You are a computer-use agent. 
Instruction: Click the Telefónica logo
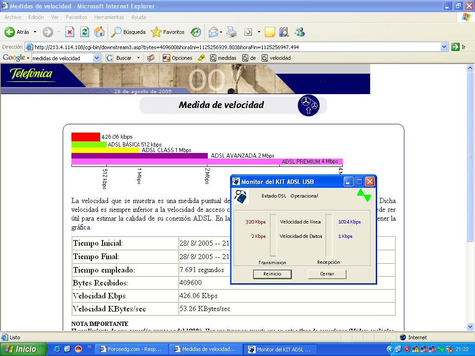tap(31, 74)
